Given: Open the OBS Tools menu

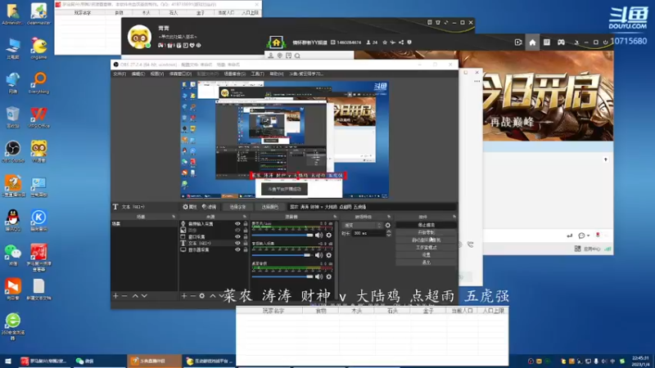Looking at the screenshot, I should (x=257, y=74).
